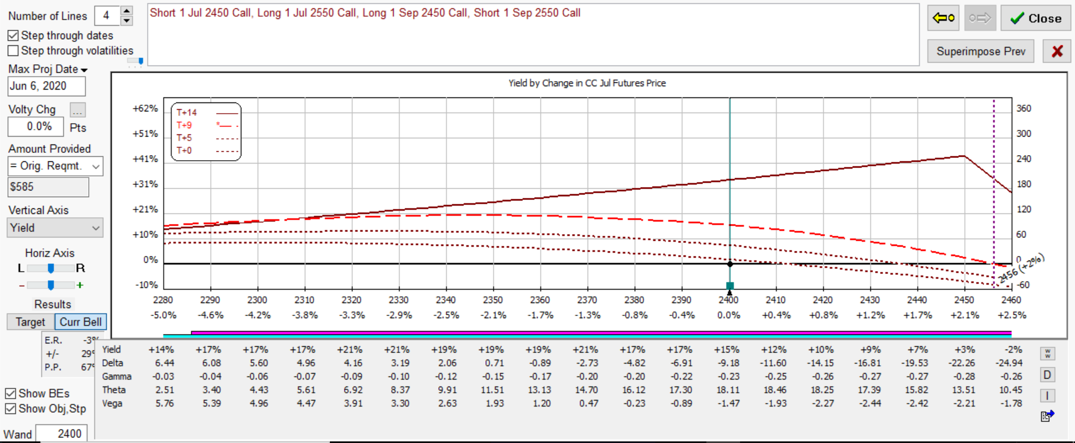
Task: Click the small 'W W' icon button
Action: tap(1047, 354)
